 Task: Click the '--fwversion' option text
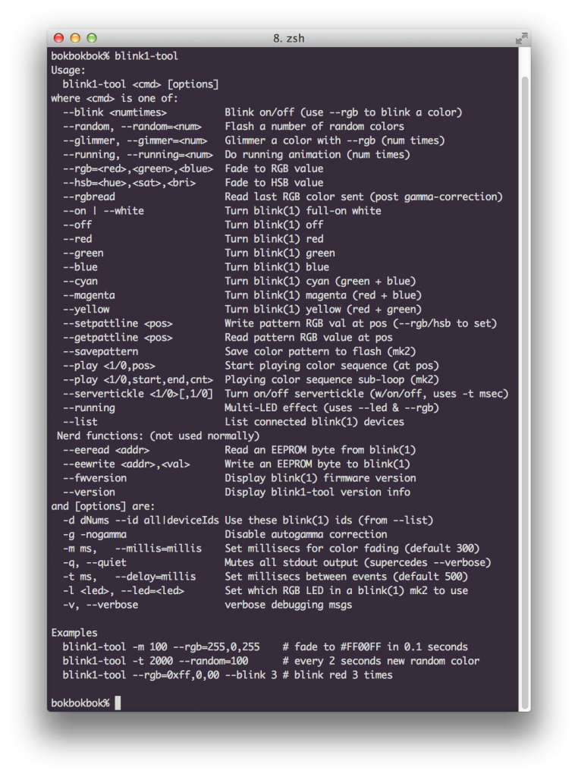[x=95, y=478]
